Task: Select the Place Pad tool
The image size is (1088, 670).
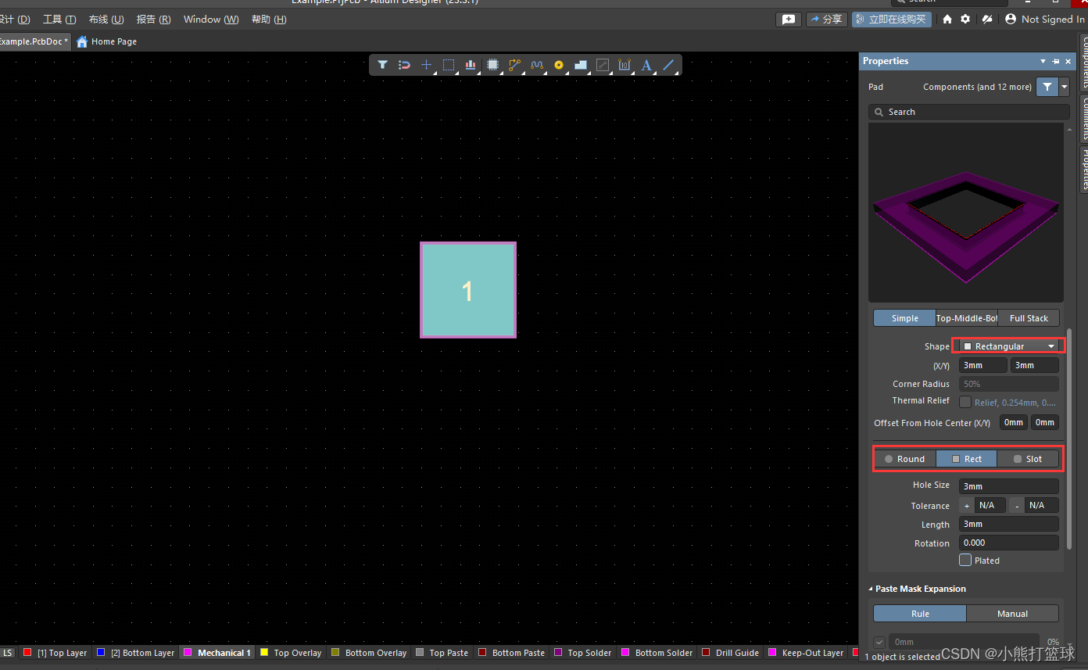Action: click(558, 65)
